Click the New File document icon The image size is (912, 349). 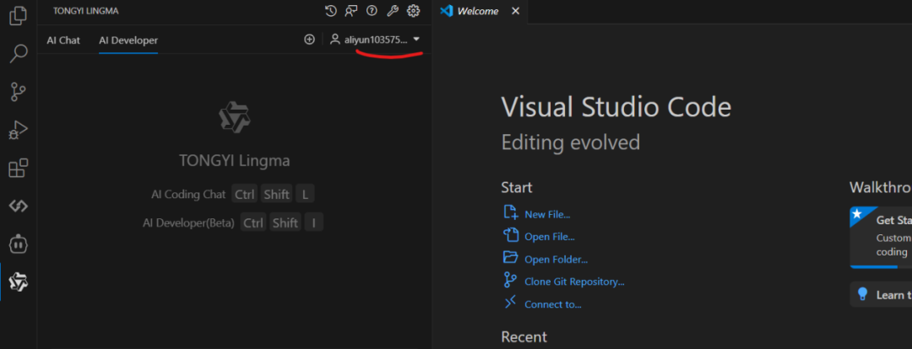[x=510, y=212]
